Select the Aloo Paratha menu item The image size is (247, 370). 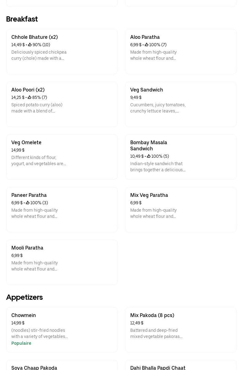click(145, 37)
